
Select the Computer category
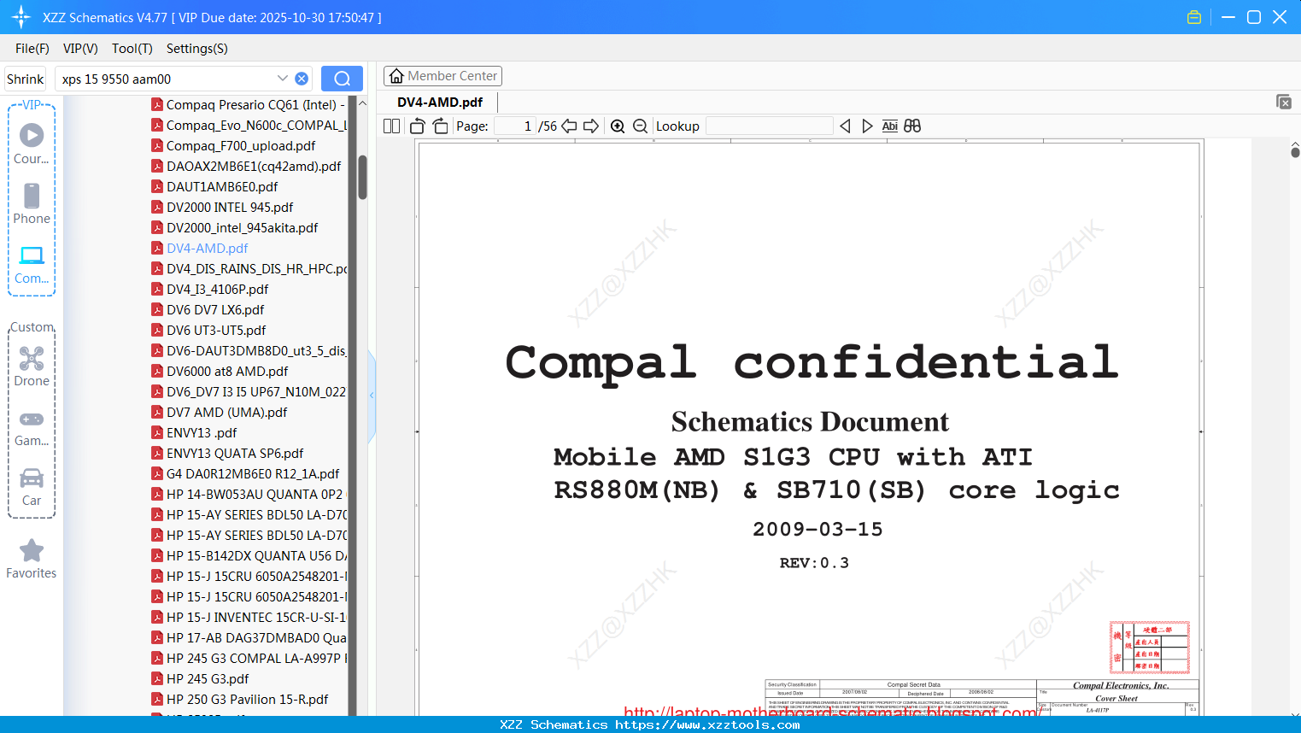coord(32,265)
